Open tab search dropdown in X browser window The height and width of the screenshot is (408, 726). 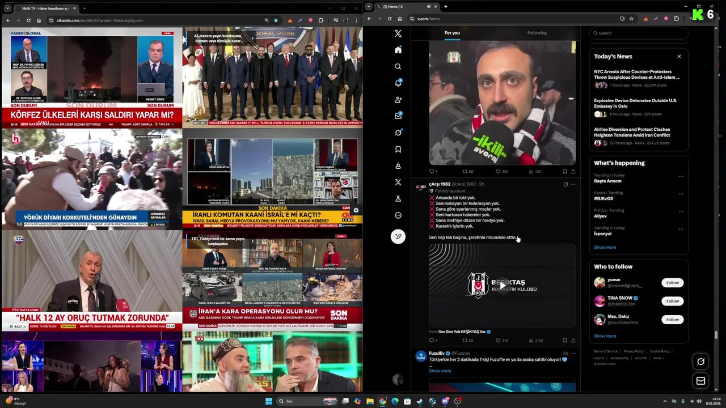369,7
